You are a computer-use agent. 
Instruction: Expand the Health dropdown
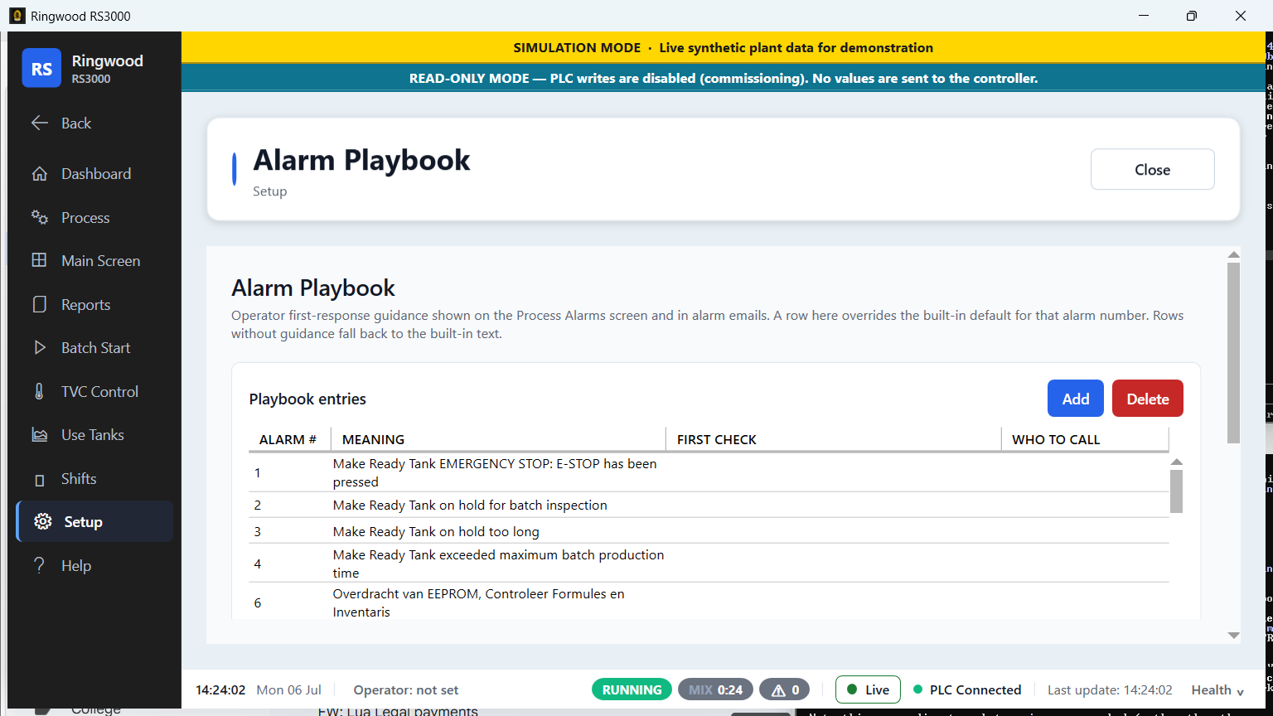coord(1217,689)
